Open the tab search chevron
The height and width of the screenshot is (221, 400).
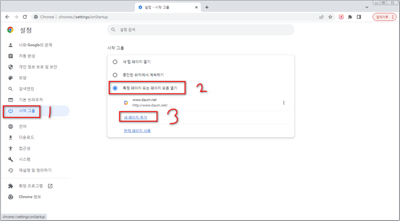click(367, 7)
